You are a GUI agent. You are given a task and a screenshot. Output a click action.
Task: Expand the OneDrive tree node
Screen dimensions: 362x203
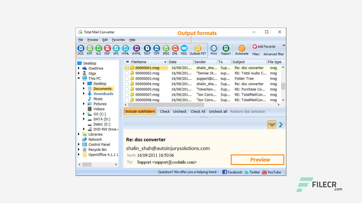(79, 68)
